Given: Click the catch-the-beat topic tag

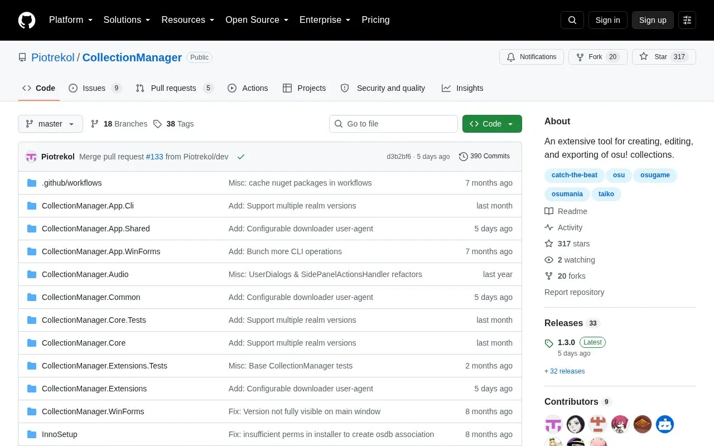Looking at the screenshot, I should pyautogui.click(x=574, y=176).
